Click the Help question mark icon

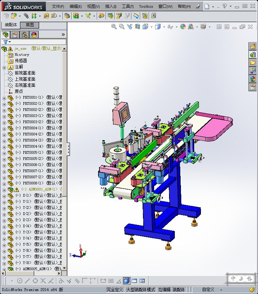coord(224,6)
